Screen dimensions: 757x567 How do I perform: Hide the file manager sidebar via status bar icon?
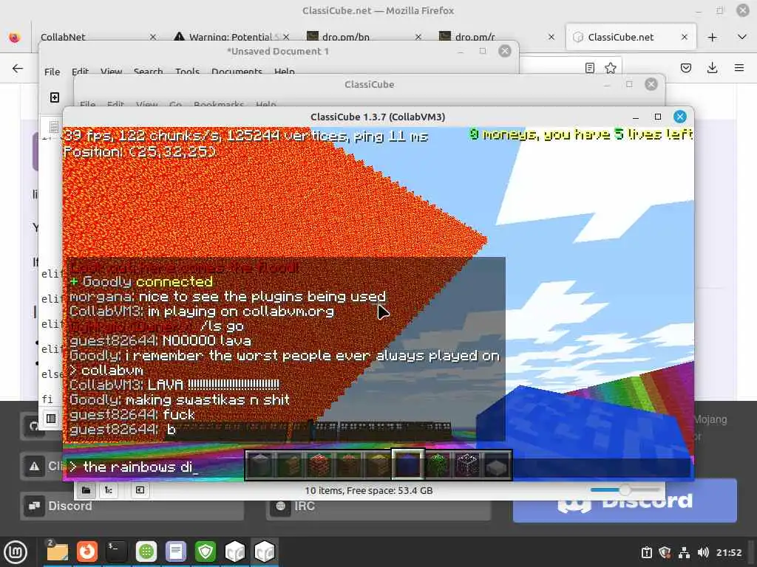(x=140, y=490)
